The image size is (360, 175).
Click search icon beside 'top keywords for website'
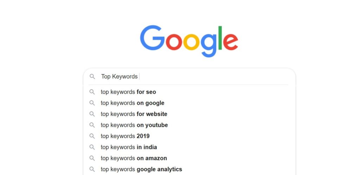point(92,114)
